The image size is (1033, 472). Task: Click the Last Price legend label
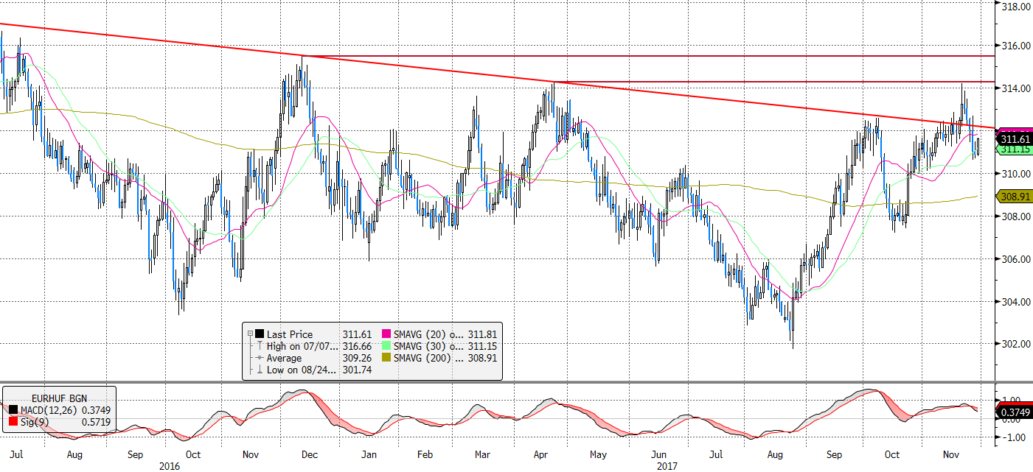coord(291,334)
